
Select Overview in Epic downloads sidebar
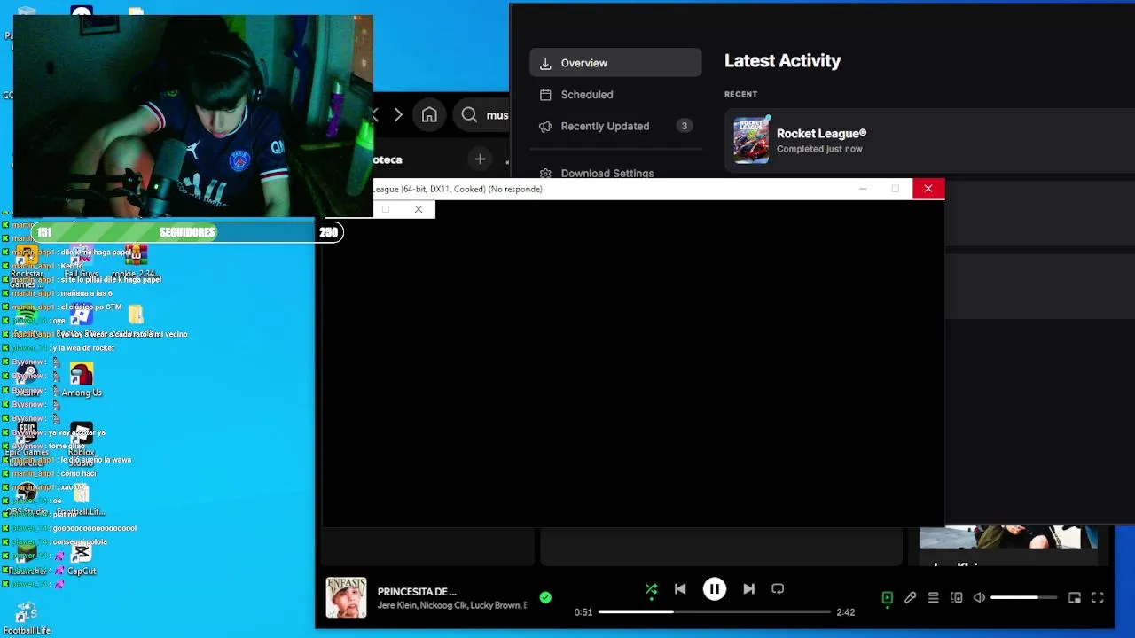pos(615,63)
